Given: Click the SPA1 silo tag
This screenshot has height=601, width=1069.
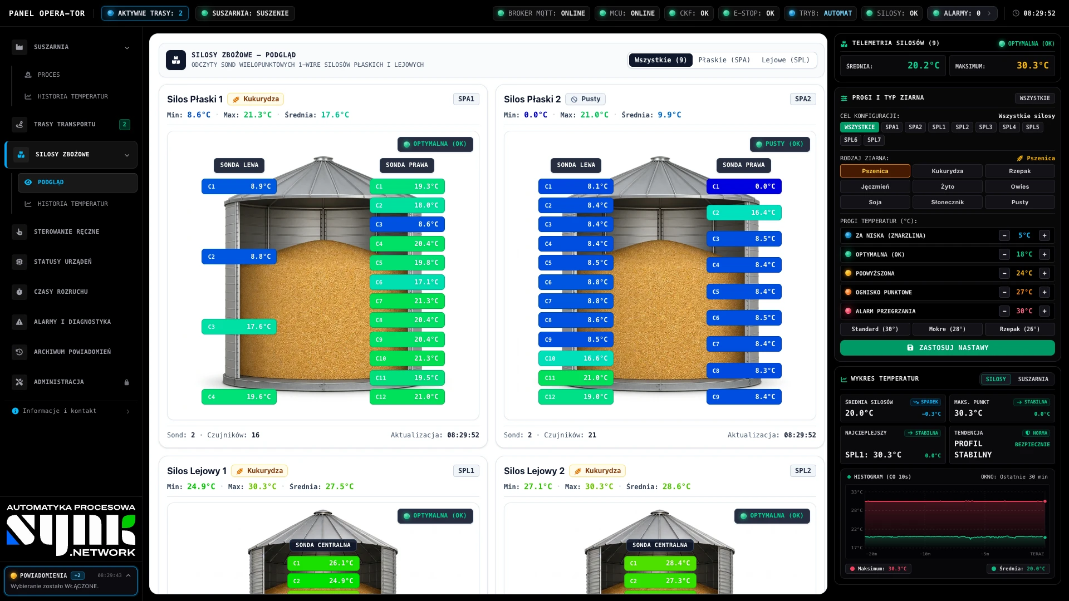Looking at the screenshot, I should pyautogui.click(x=466, y=99).
